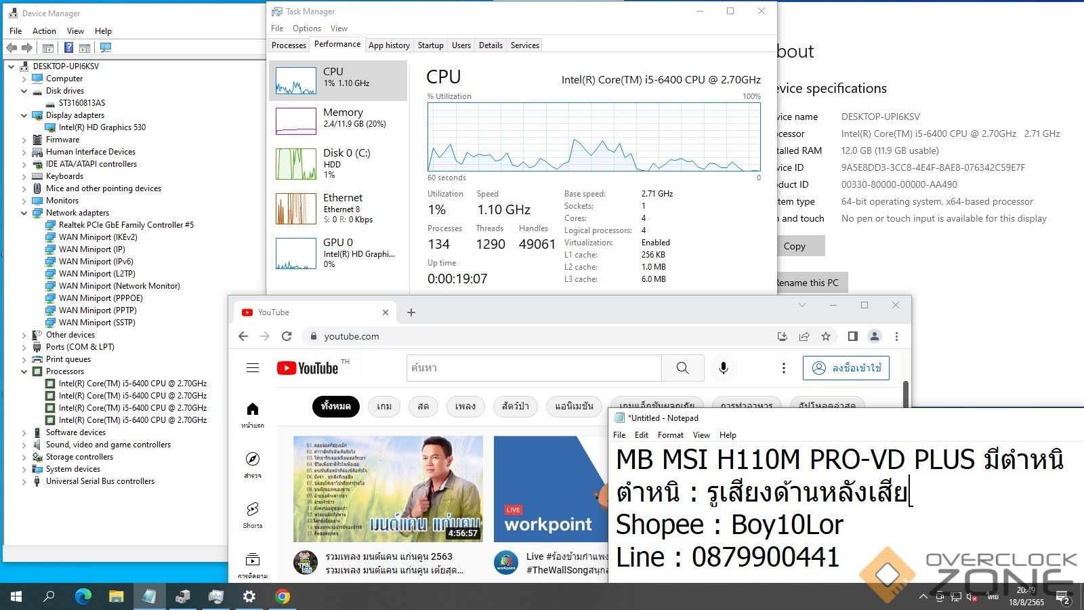1084x610 pixels.
Task: Click the YouTube search magnifier button
Action: point(682,367)
